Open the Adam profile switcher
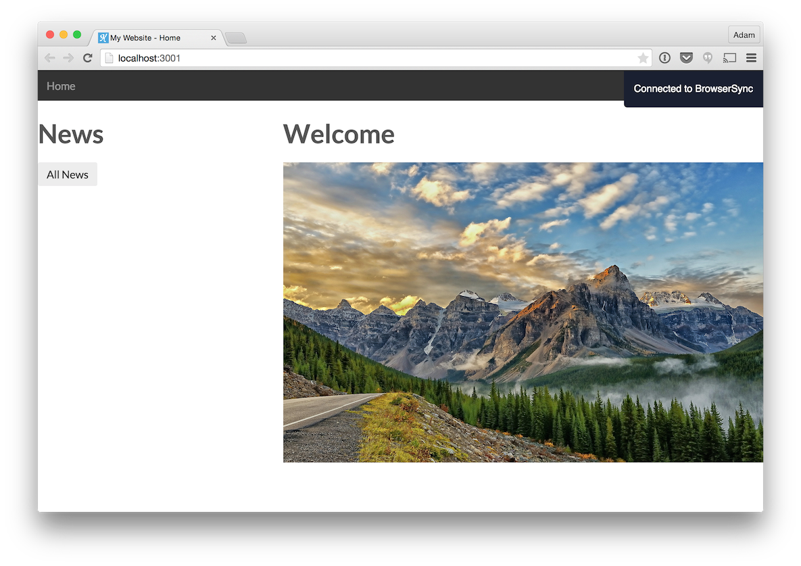801x566 pixels. [744, 35]
